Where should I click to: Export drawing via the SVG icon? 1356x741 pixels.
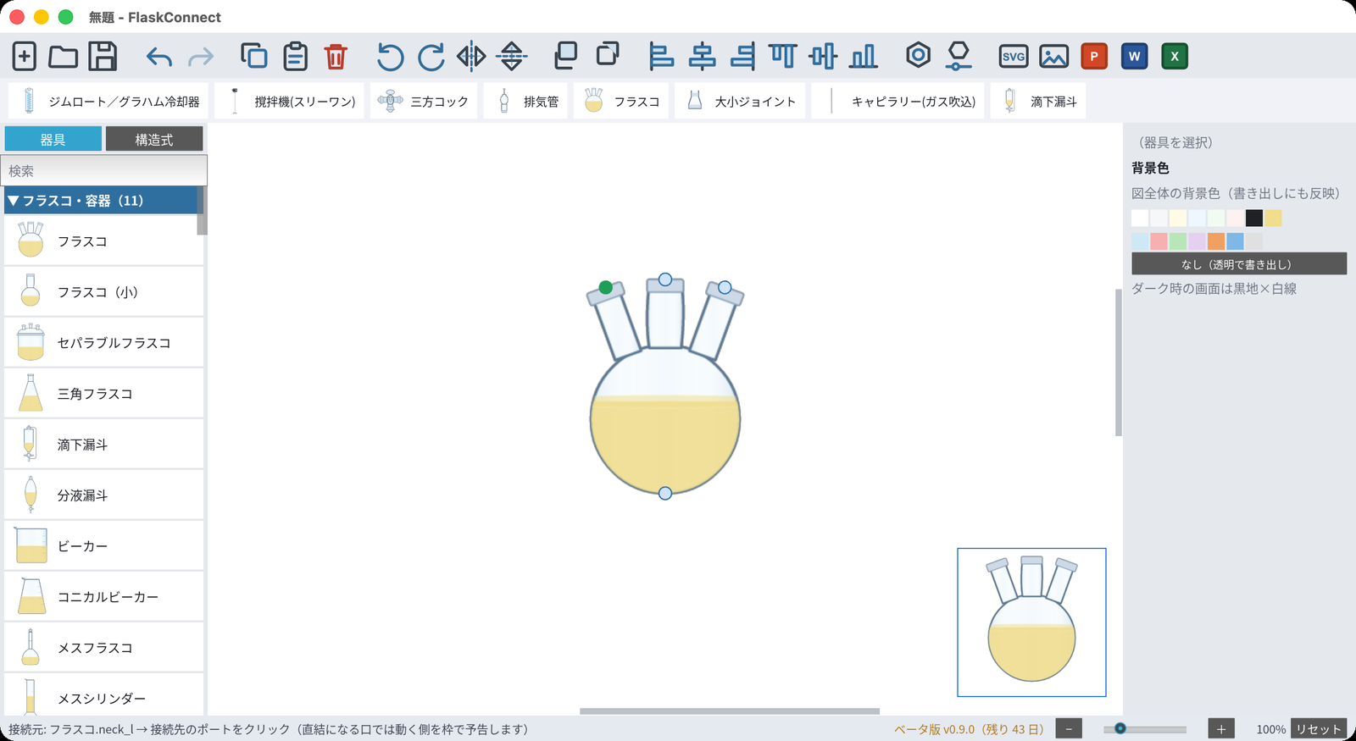coord(1013,57)
